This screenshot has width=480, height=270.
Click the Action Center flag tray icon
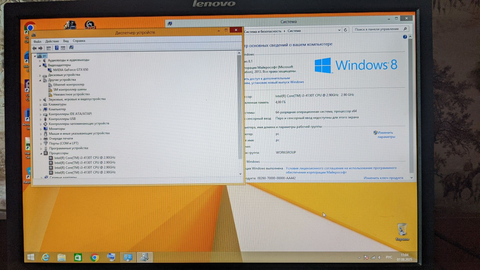(x=366, y=257)
